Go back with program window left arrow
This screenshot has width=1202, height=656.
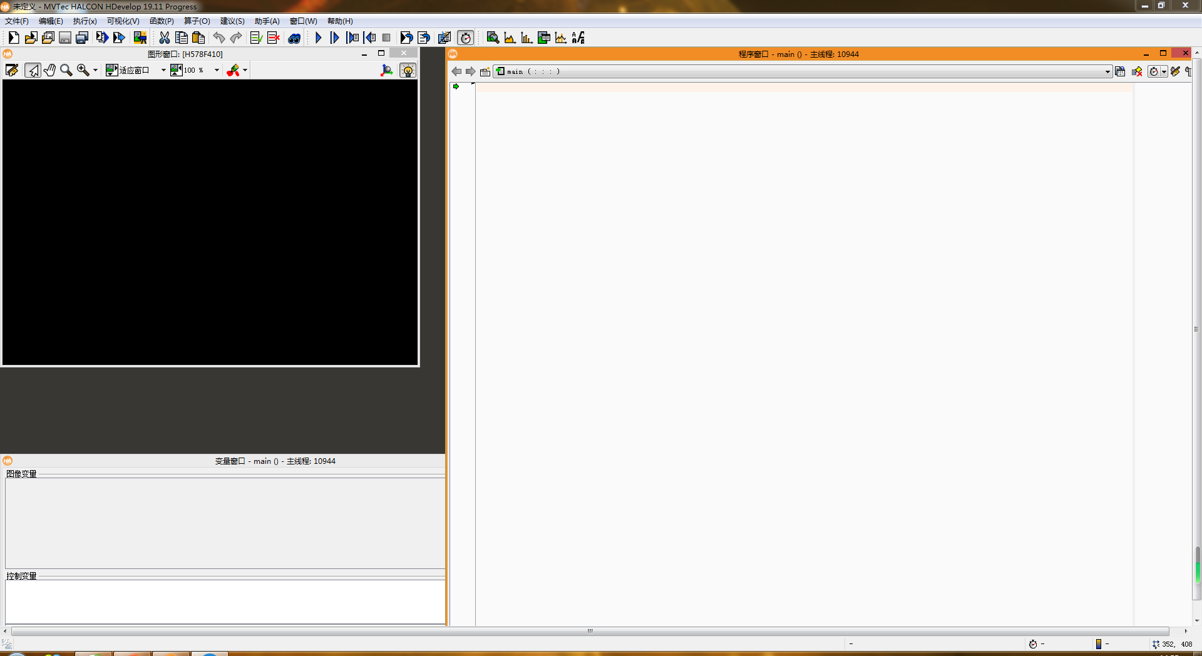tap(456, 71)
